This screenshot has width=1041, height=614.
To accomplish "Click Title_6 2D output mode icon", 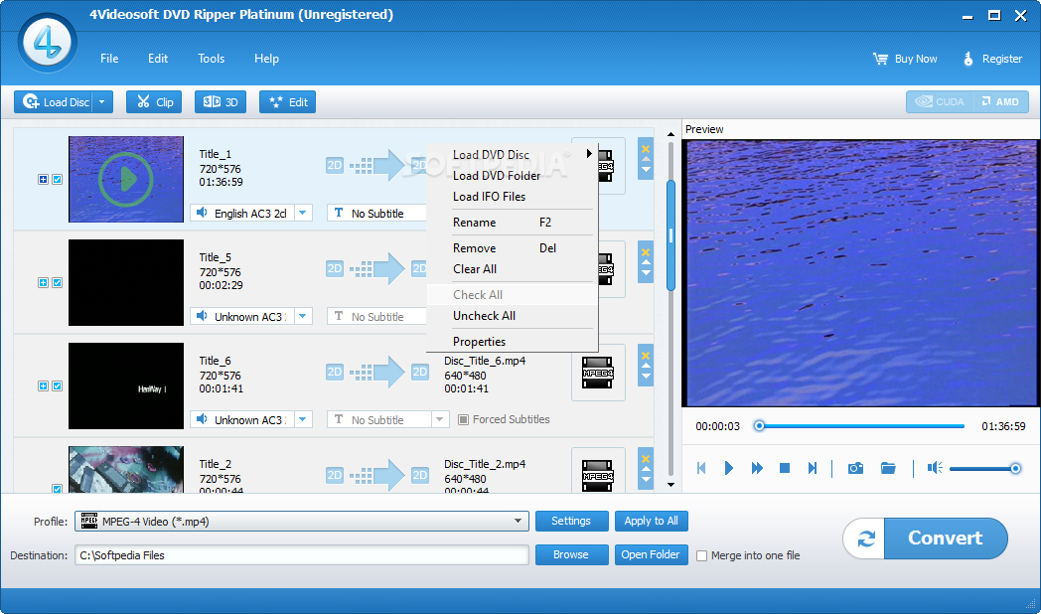I will point(419,372).
